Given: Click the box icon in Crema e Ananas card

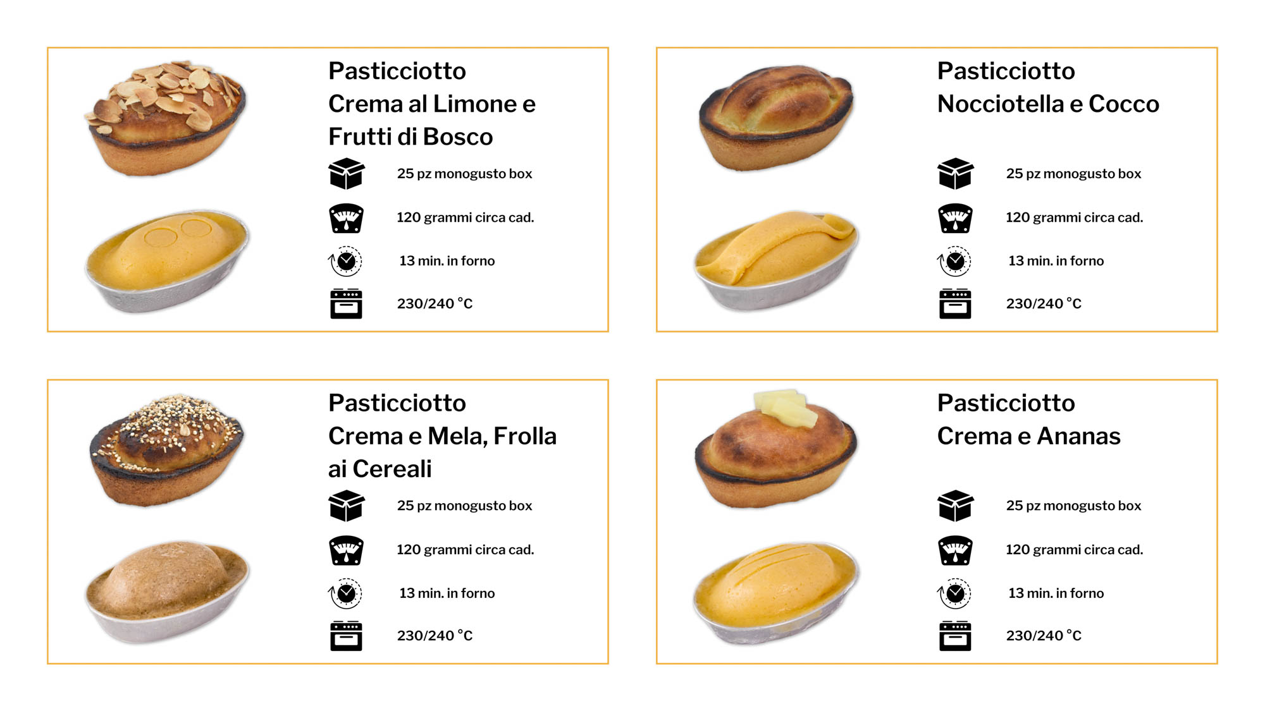Looking at the screenshot, I should point(955,506).
